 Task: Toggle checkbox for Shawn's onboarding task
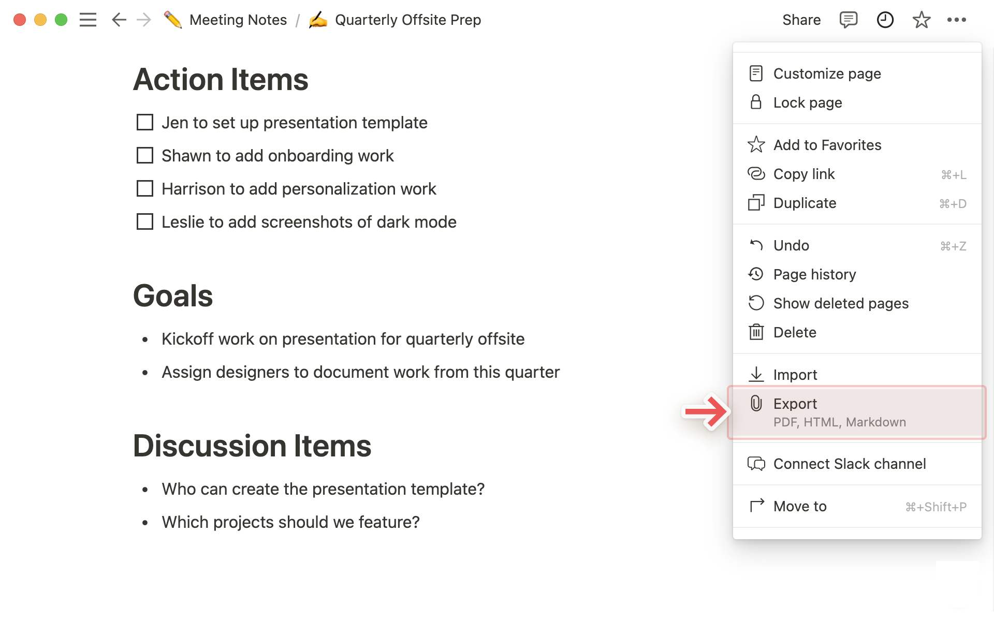coord(145,155)
